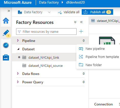Open the Data Factory dropdown arrow

[x=49, y=12]
